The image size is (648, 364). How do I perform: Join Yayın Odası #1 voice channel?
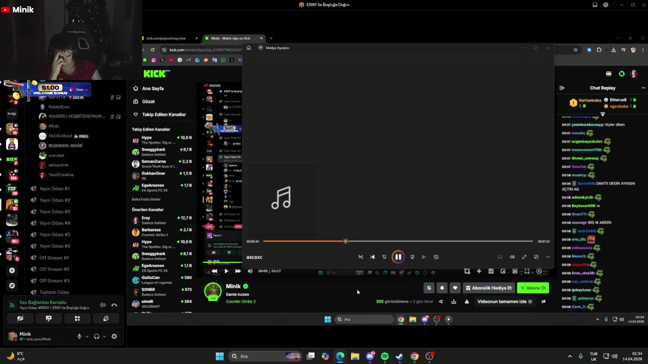[55, 189]
